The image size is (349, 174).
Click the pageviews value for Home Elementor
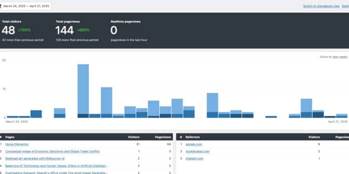pos(169,144)
